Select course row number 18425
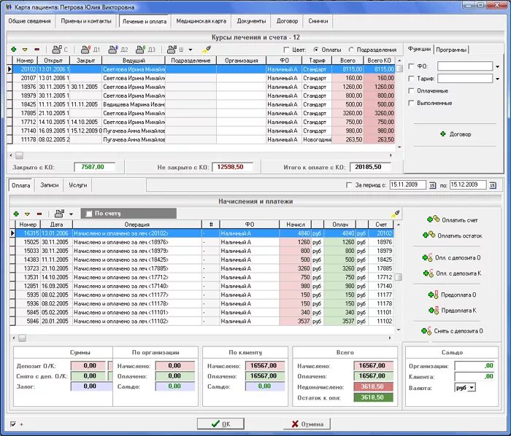The width and height of the screenshot is (511, 436). pos(202,104)
